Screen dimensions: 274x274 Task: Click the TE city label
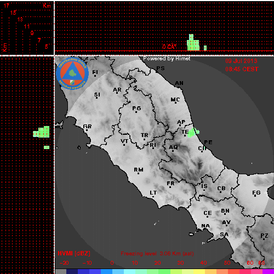(x=185, y=132)
